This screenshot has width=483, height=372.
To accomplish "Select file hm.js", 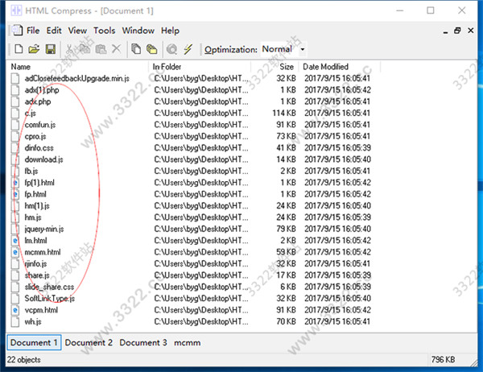I will tap(33, 217).
